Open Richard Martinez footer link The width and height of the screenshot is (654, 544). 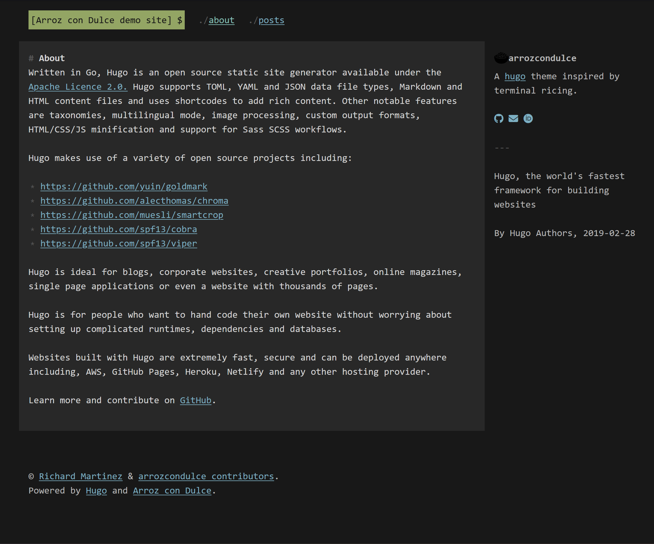click(x=80, y=476)
